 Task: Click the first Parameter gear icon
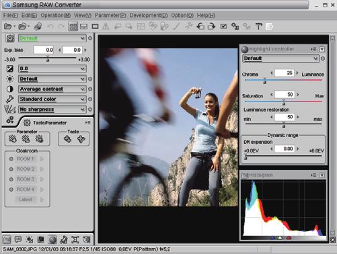pyautogui.click(x=13, y=139)
